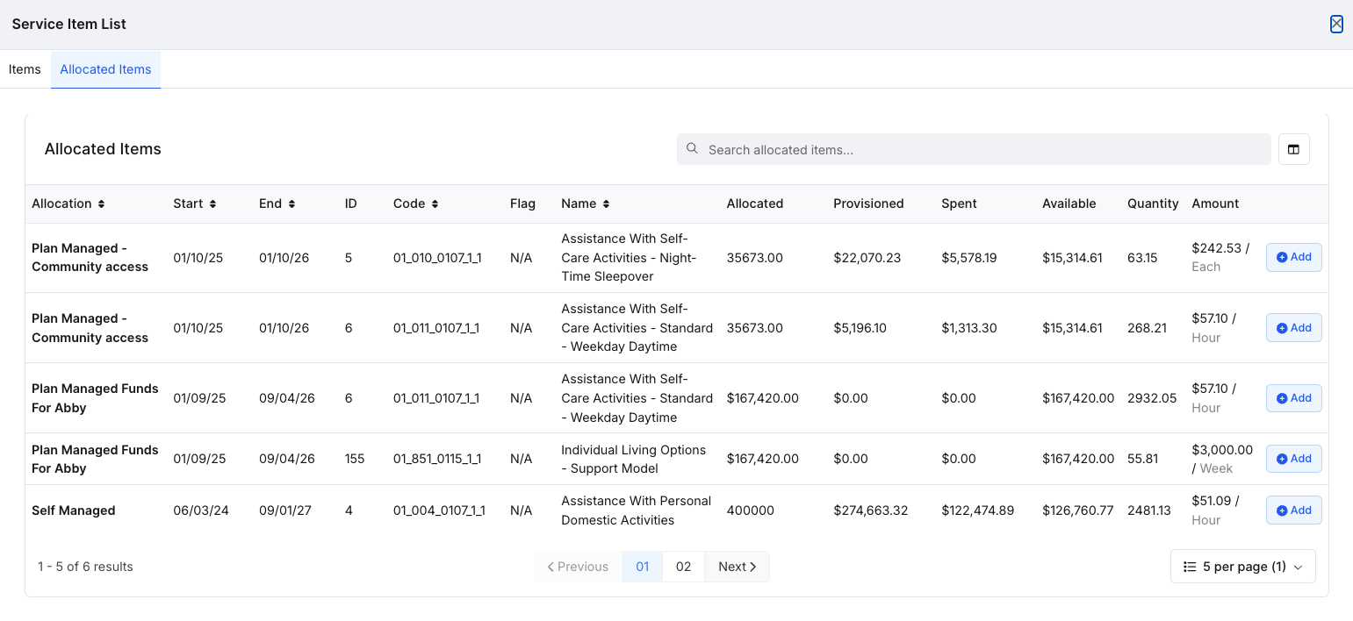Add Abby's Weekday Daytime item, quantity 2932.05

(1293, 398)
